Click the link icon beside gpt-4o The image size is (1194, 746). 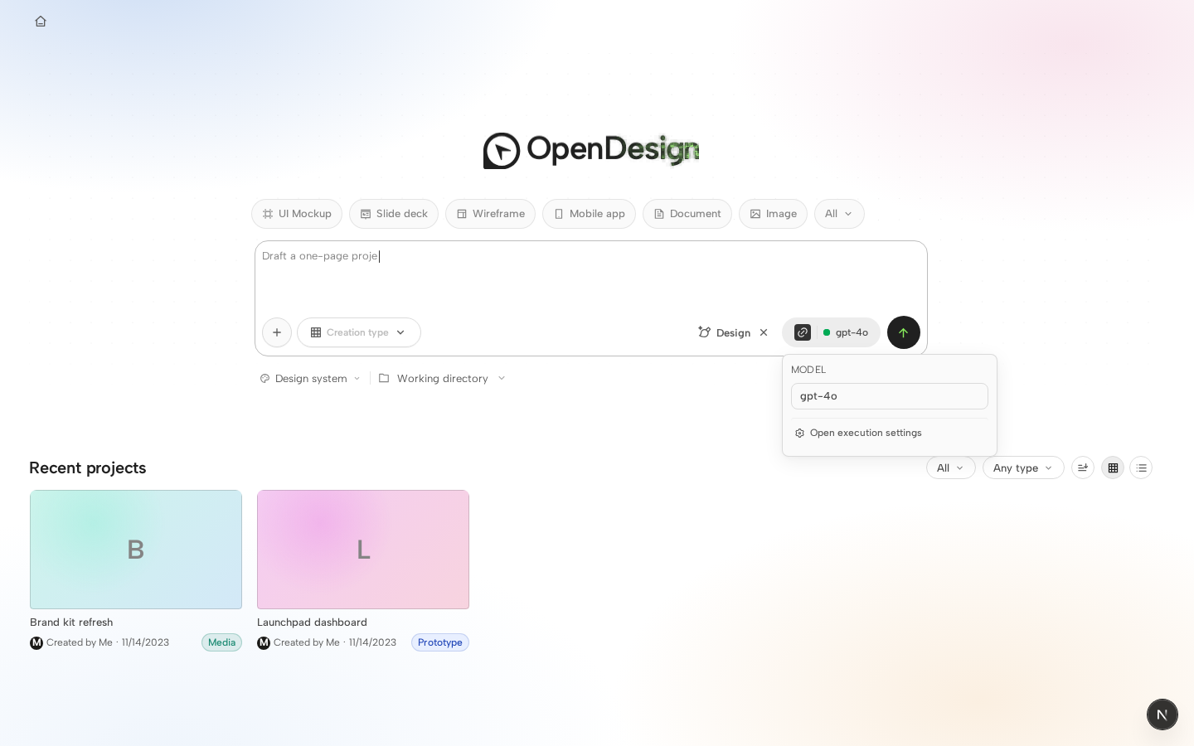click(803, 332)
